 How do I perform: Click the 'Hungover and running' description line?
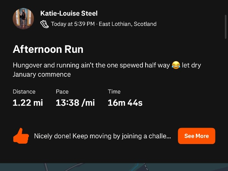point(91,65)
